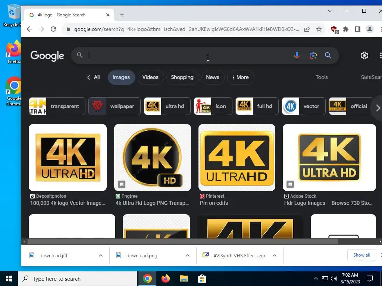Open the Depositphotos 4K Ultra HD image
The image size is (382, 286).
pos(68,158)
